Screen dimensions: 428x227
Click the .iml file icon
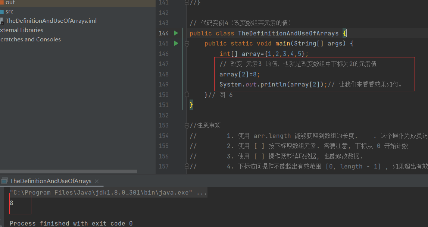(x=1, y=21)
